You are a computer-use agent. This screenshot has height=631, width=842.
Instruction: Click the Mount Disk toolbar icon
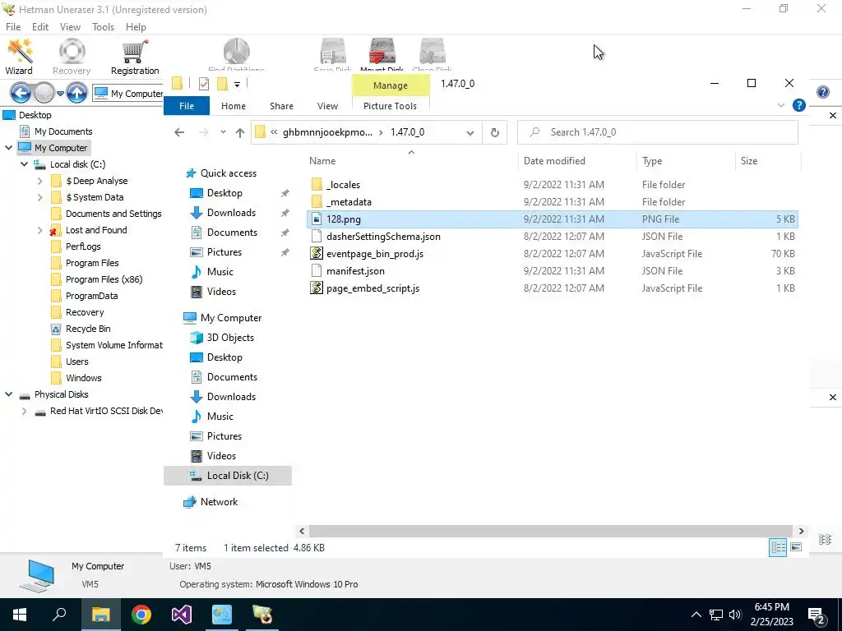tap(382, 53)
